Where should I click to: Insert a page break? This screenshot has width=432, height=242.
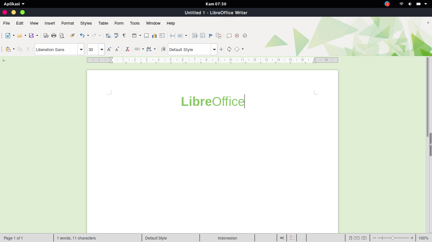[172, 36]
